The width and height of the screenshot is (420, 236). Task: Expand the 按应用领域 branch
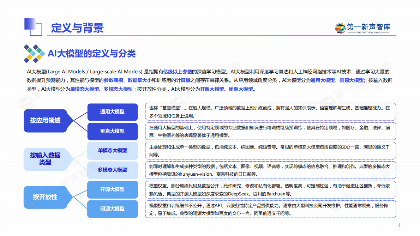tap(46, 121)
